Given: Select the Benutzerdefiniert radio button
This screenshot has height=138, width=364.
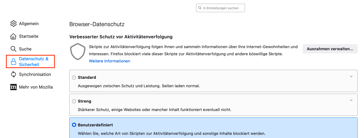Looking at the screenshot, I should click(74, 125).
